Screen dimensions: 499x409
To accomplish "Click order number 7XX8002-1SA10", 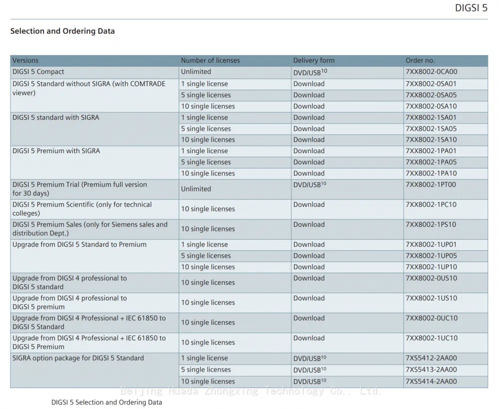I will [x=431, y=140].
